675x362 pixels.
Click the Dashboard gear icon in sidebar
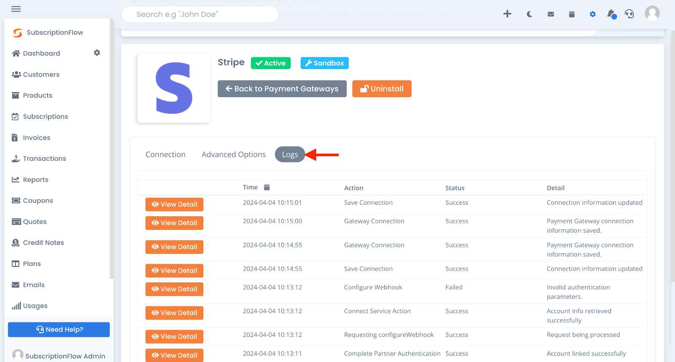(97, 53)
